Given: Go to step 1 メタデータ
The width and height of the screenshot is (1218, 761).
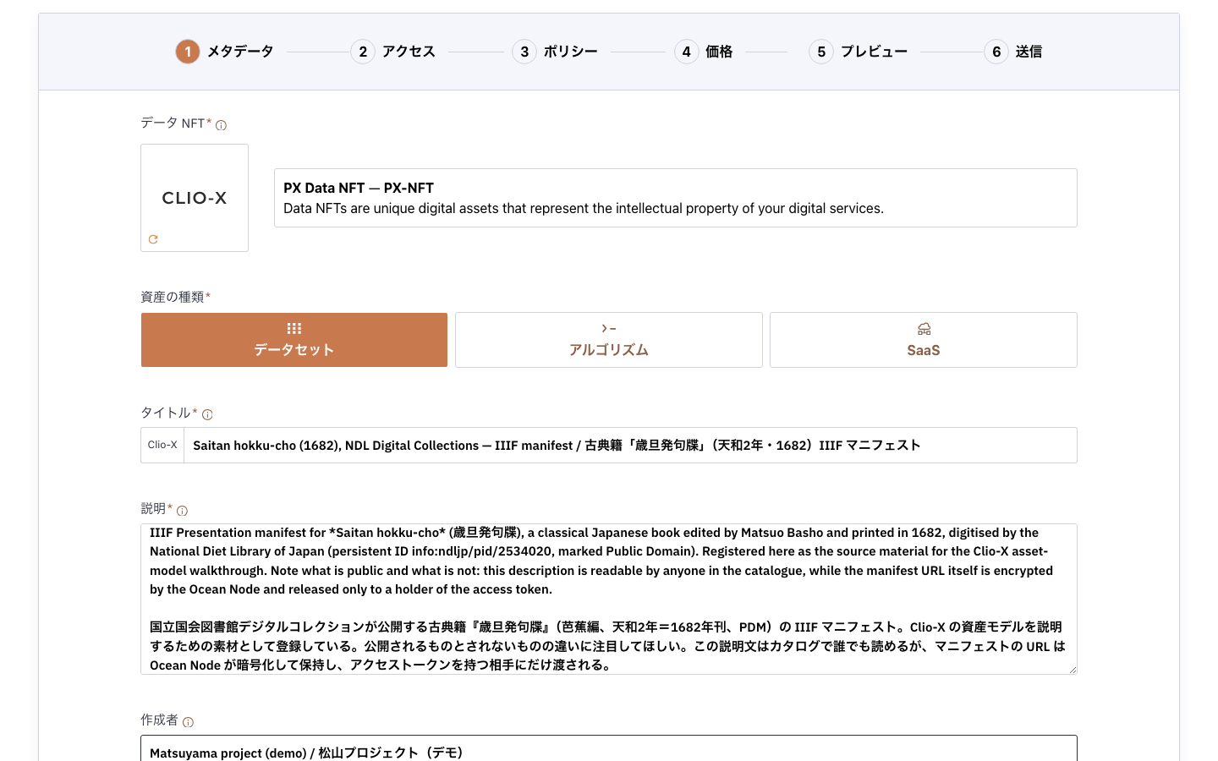Looking at the screenshot, I should click(x=225, y=52).
